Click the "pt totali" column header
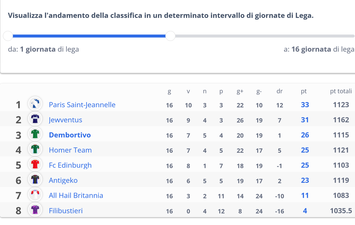This screenshot has height=225, width=355. point(341,91)
